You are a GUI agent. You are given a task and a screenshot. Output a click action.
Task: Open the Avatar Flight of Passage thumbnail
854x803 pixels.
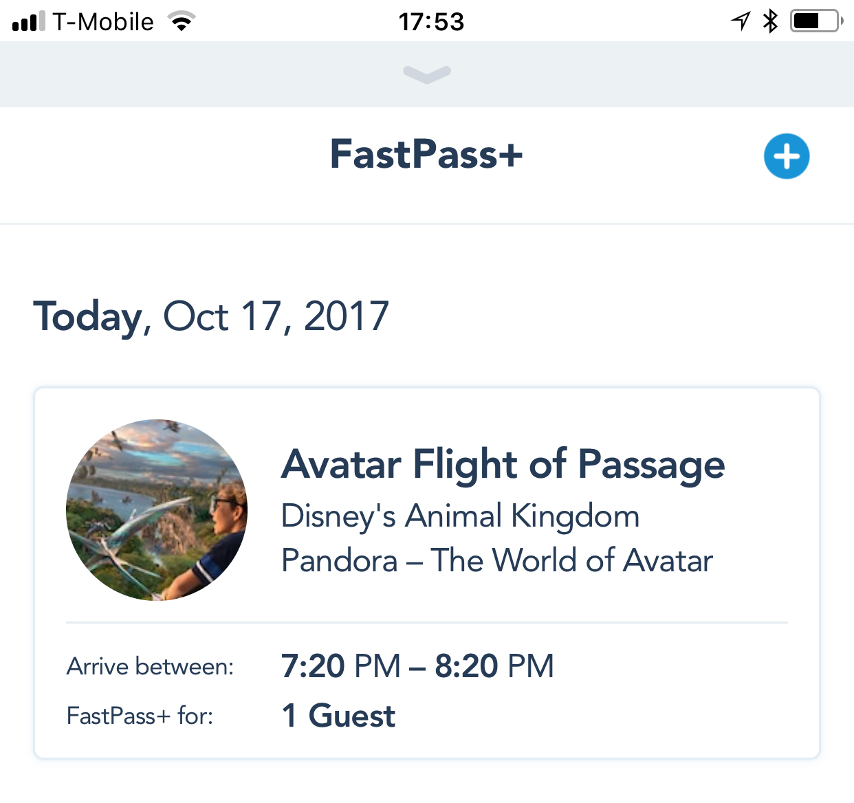tap(157, 510)
